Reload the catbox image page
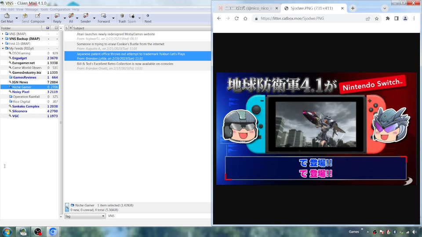 click(236, 18)
